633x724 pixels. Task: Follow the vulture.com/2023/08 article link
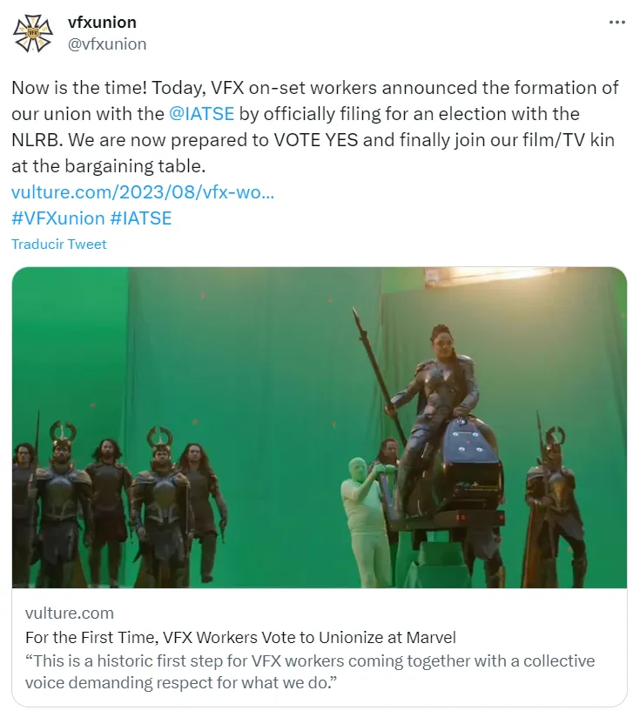pyautogui.click(x=143, y=191)
